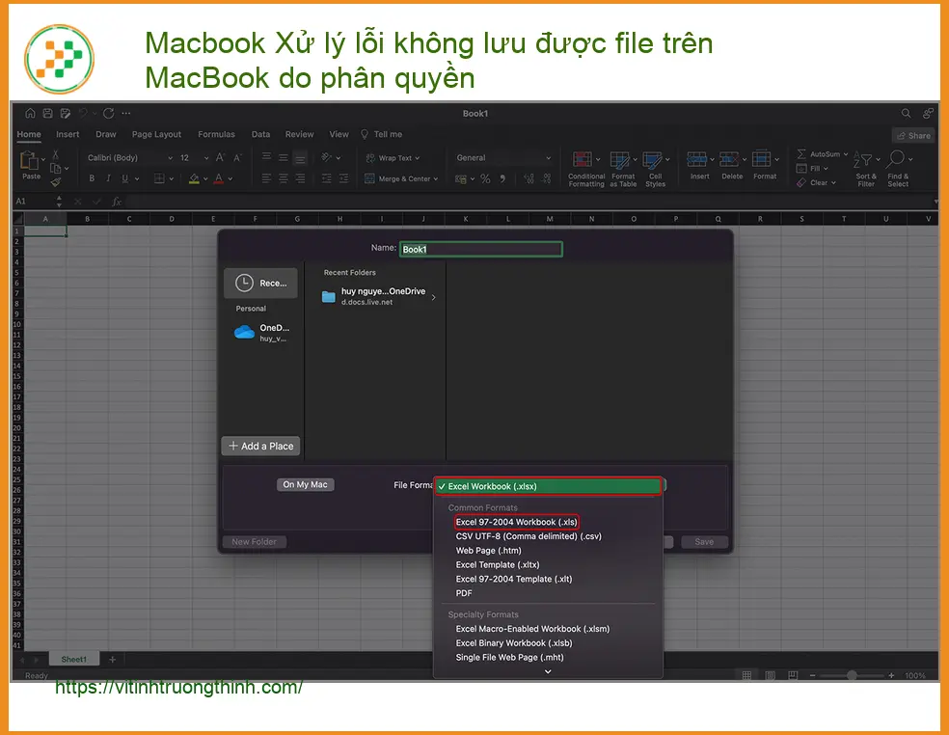Click the Font Color letter A swatch

[219, 178]
